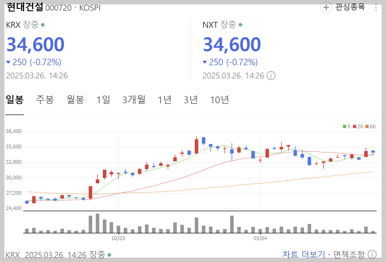Click the 27,200 price axis label
The image size is (386, 262).
(x=14, y=193)
